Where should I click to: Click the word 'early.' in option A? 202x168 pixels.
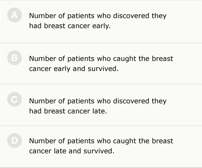click(101, 26)
